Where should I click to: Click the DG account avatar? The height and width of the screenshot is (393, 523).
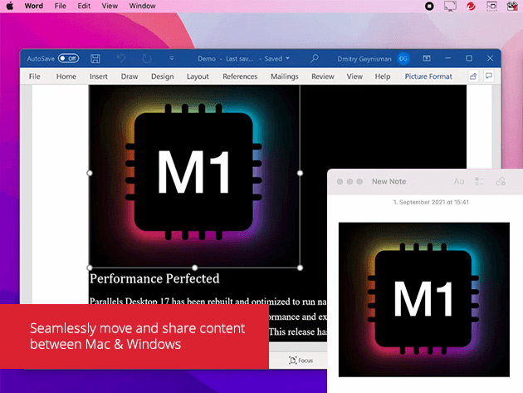(x=403, y=59)
